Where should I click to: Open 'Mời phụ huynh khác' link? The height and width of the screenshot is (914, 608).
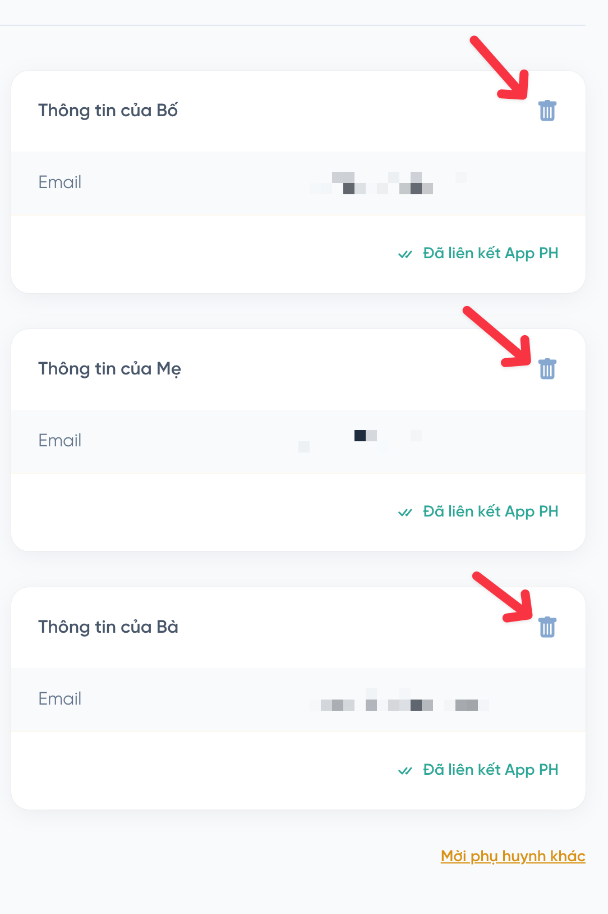[x=513, y=856]
